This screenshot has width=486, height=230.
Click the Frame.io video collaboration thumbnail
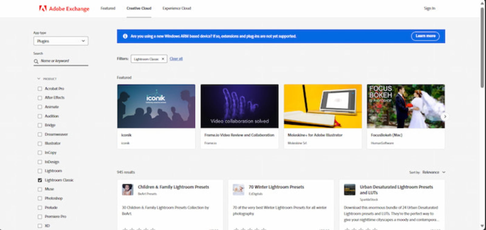239,106
